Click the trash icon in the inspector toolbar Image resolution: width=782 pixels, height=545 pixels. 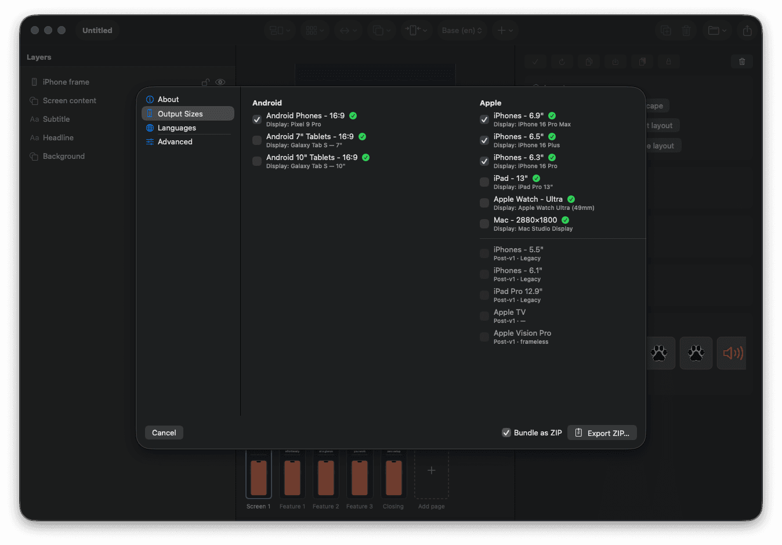(x=742, y=61)
